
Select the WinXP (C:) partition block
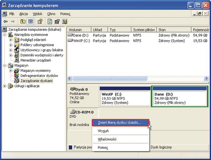(x=125, y=97)
